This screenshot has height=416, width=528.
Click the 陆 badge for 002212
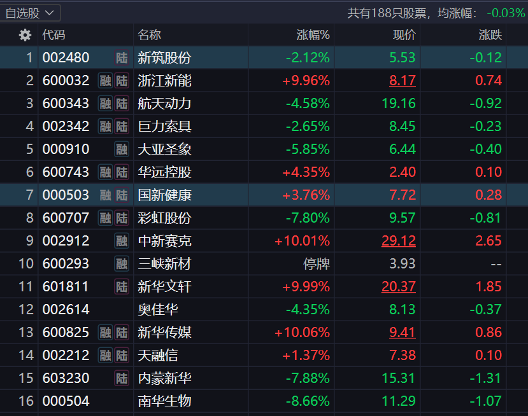tap(122, 356)
